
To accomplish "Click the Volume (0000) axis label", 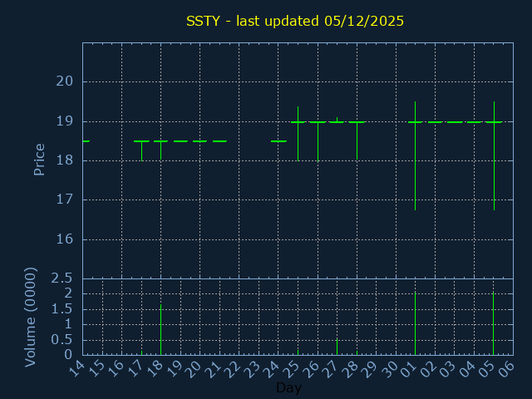I will coord(31,317).
